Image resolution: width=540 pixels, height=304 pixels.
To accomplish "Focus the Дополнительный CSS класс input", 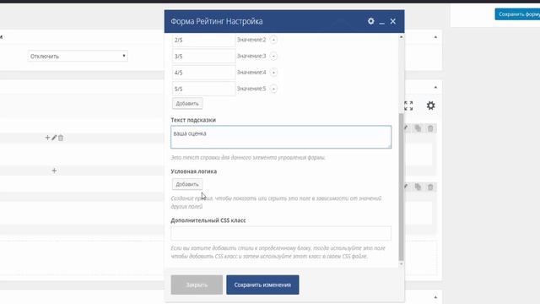I will 281,233.
